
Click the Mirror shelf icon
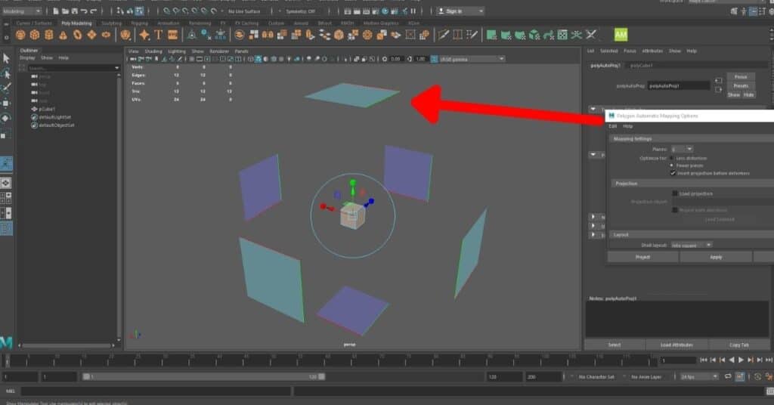[268, 35]
